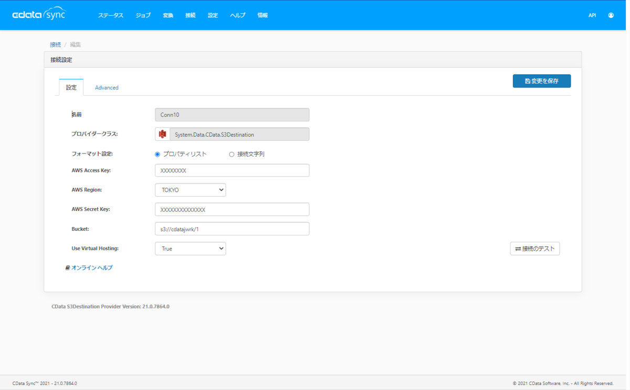Image resolution: width=630 pixels, height=390 pixels.
Task: Open the 情報 menu
Action: click(x=262, y=15)
